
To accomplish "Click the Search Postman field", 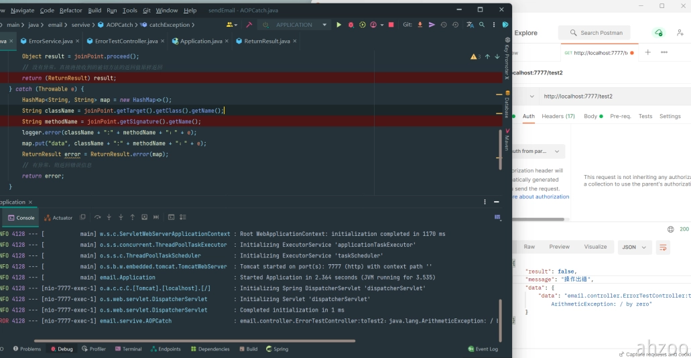I will coord(596,33).
